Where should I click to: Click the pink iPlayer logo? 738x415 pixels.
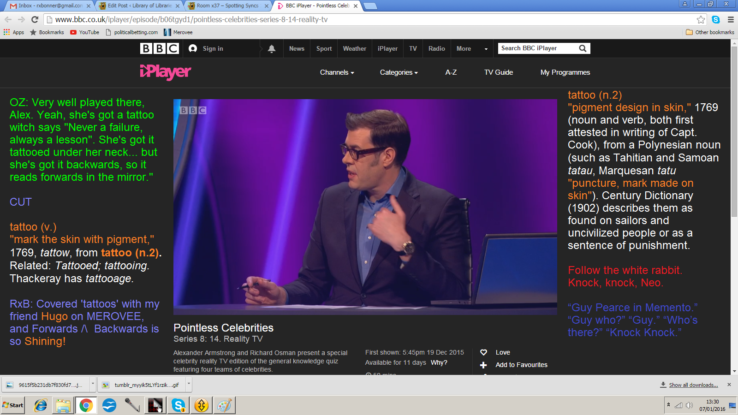[165, 72]
